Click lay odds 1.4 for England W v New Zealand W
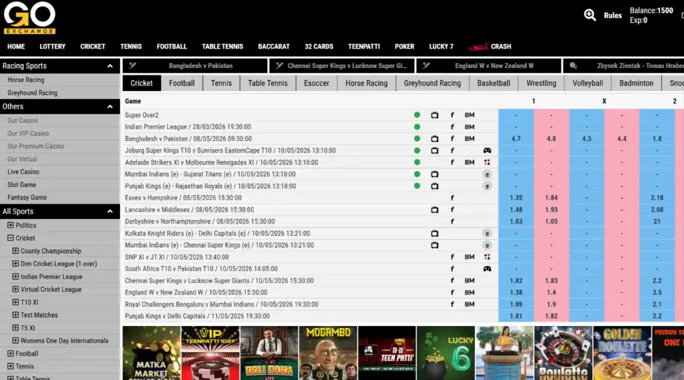The width and height of the screenshot is (684, 380). (551, 293)
